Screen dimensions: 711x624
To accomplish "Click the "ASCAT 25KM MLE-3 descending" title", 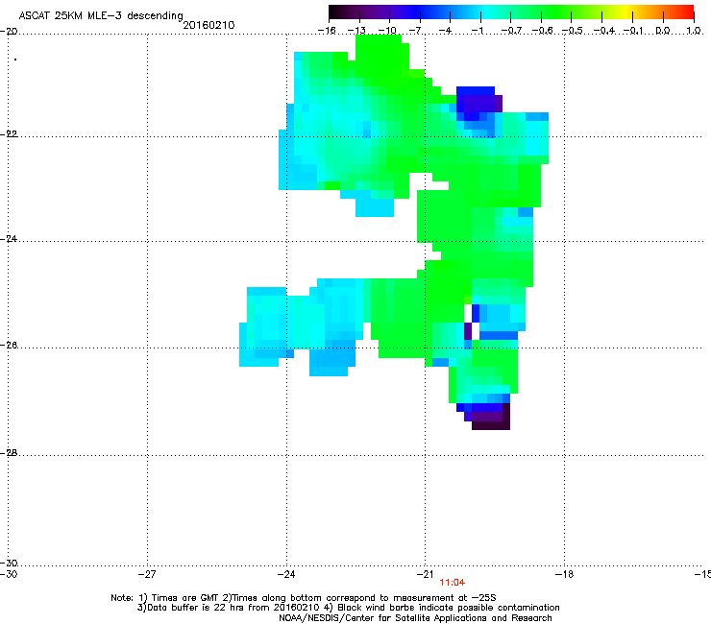I will point(101,16).
